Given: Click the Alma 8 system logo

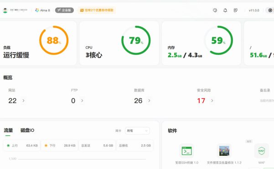Looking at the screenshot, I should click(37, 10).
